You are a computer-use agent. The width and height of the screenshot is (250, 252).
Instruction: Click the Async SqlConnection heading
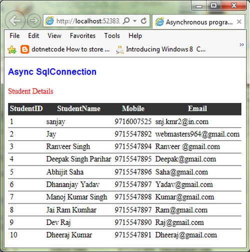tap(52, 72)
